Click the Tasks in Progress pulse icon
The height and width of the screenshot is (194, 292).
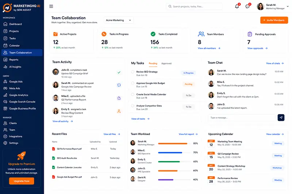point(104,34)
